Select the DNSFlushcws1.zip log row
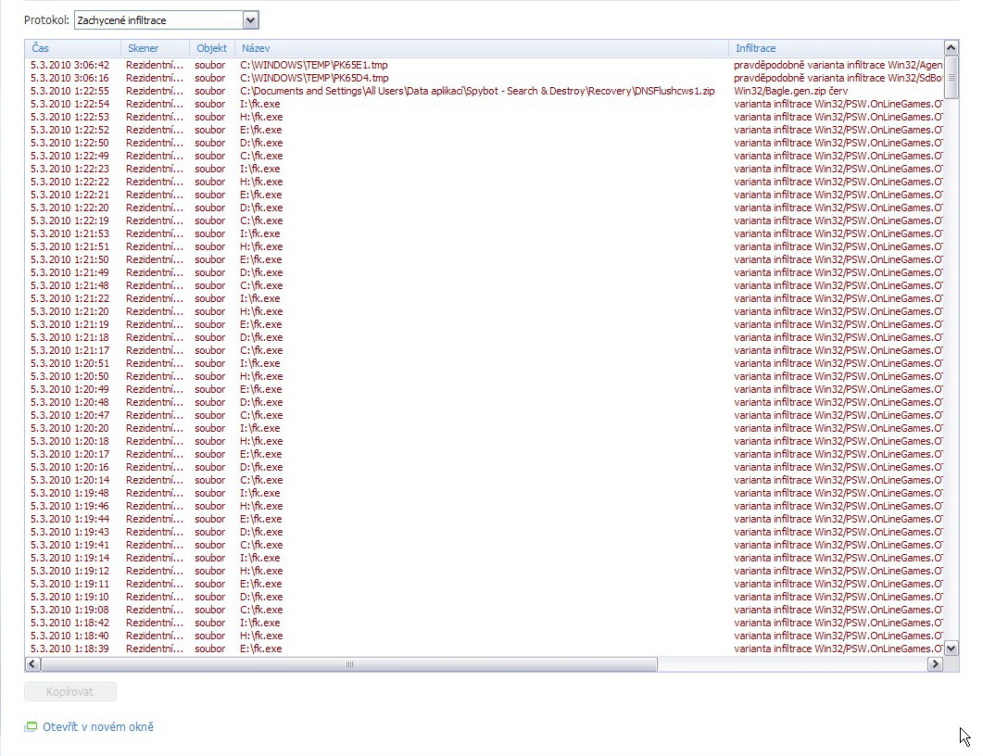Viewport: 983px width, 756px height. 476,91
